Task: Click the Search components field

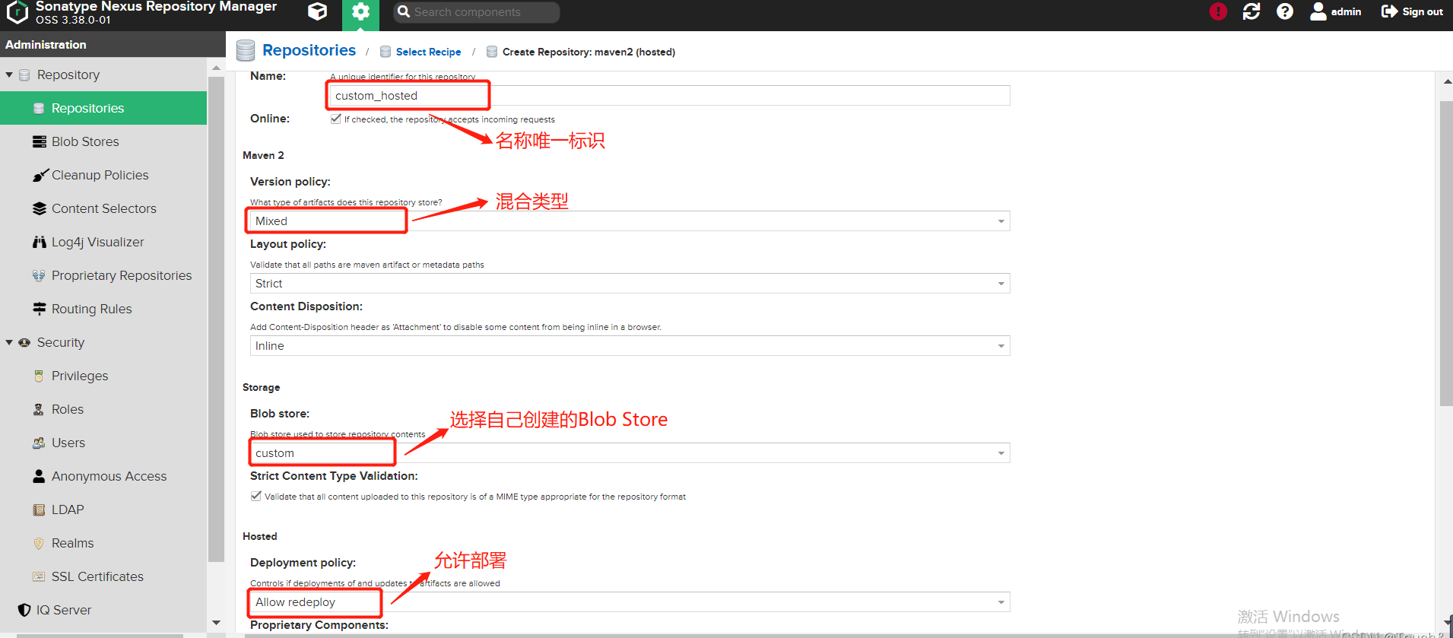Action: pyautogui.click(x=477, y=12)
